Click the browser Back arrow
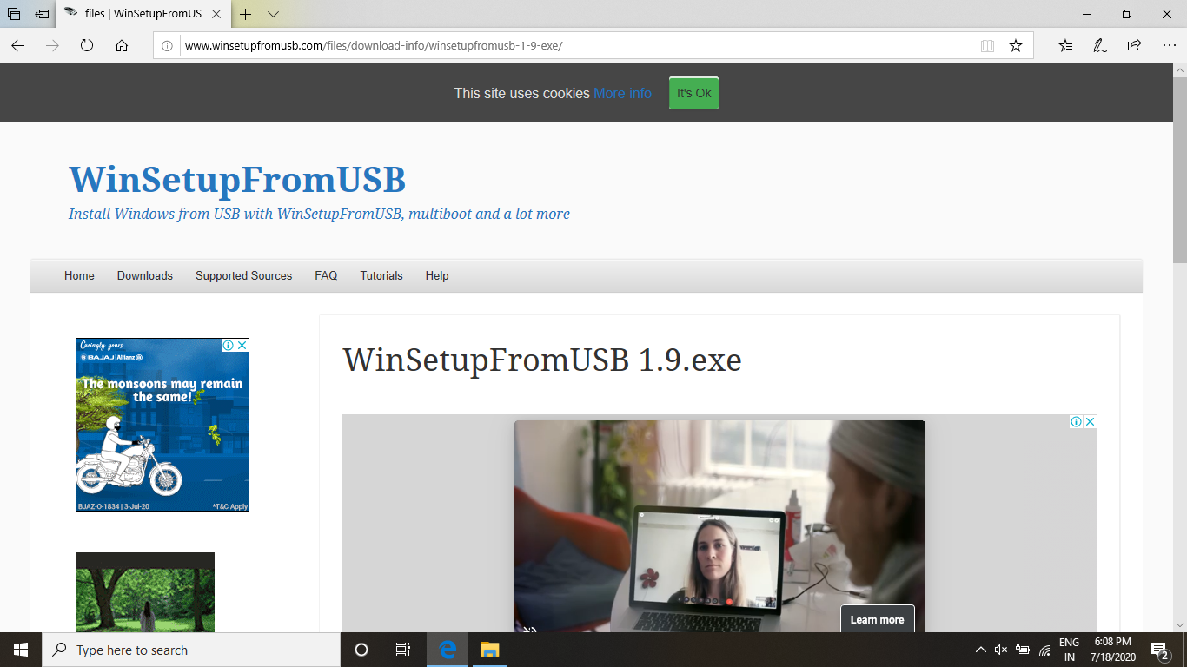 tap(18, 45)
